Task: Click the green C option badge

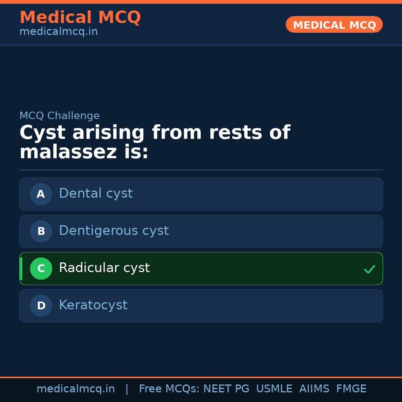Action: (x=41, y=268)
